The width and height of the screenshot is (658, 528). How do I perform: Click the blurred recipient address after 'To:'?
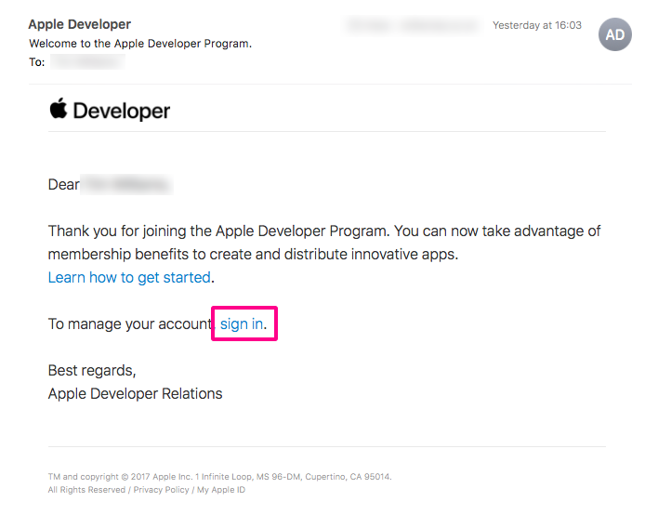click(x=87, y=61)
